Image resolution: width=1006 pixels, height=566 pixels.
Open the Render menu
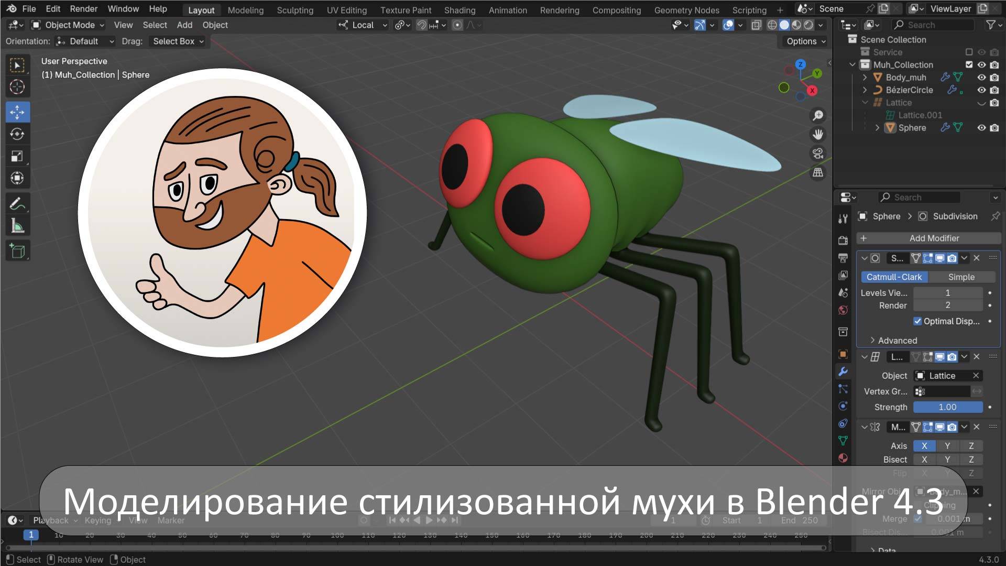(83, 8)
